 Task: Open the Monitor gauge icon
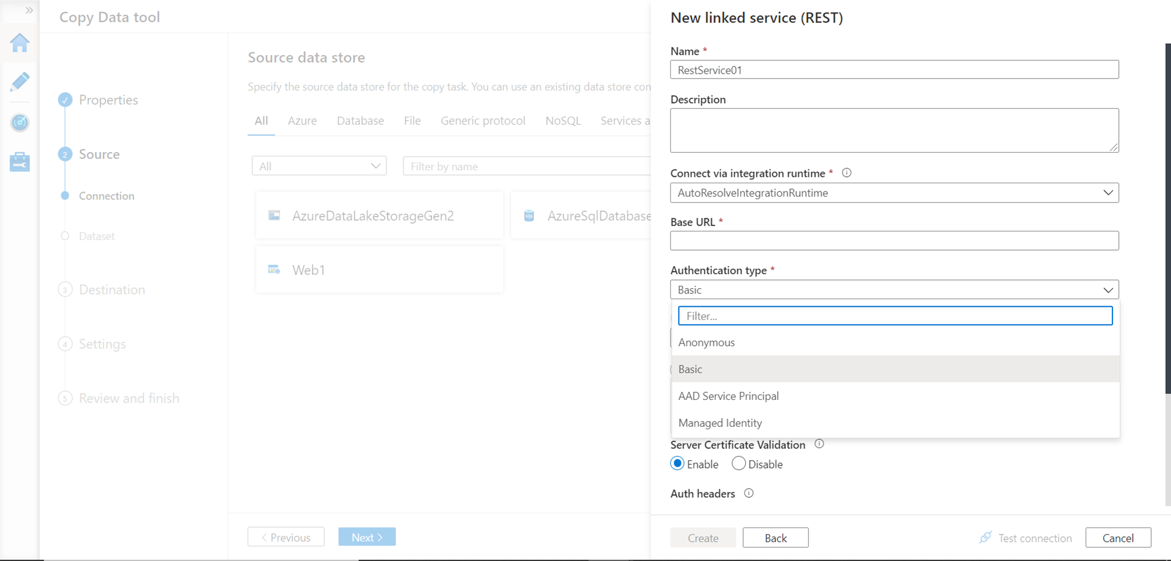pos(20,122)
